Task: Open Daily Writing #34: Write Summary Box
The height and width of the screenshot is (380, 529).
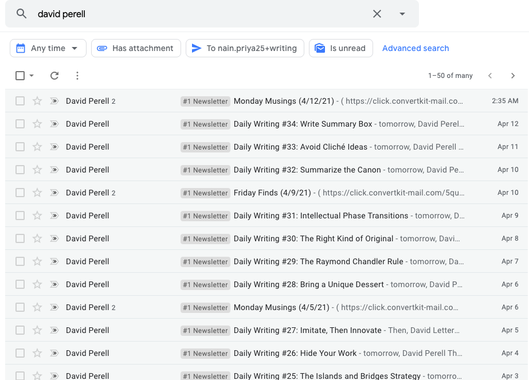Action: coord(267,124)
